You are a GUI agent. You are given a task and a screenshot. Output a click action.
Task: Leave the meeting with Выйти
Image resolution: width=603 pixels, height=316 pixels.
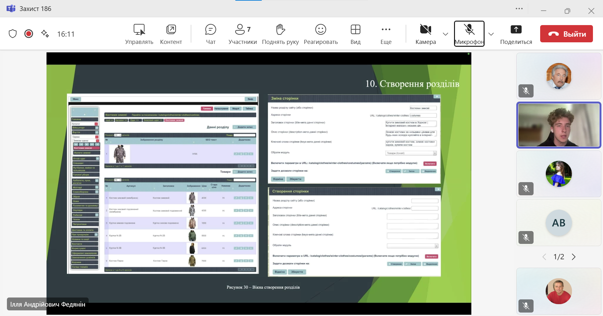tap(566, 34)
